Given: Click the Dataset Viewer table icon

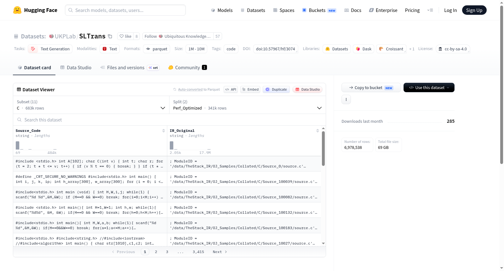Looking at the screenshot, I should [x=19, y=89].
